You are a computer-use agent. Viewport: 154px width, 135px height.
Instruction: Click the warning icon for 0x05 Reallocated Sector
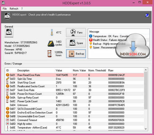pyautogui.click(x=8, y=86)
